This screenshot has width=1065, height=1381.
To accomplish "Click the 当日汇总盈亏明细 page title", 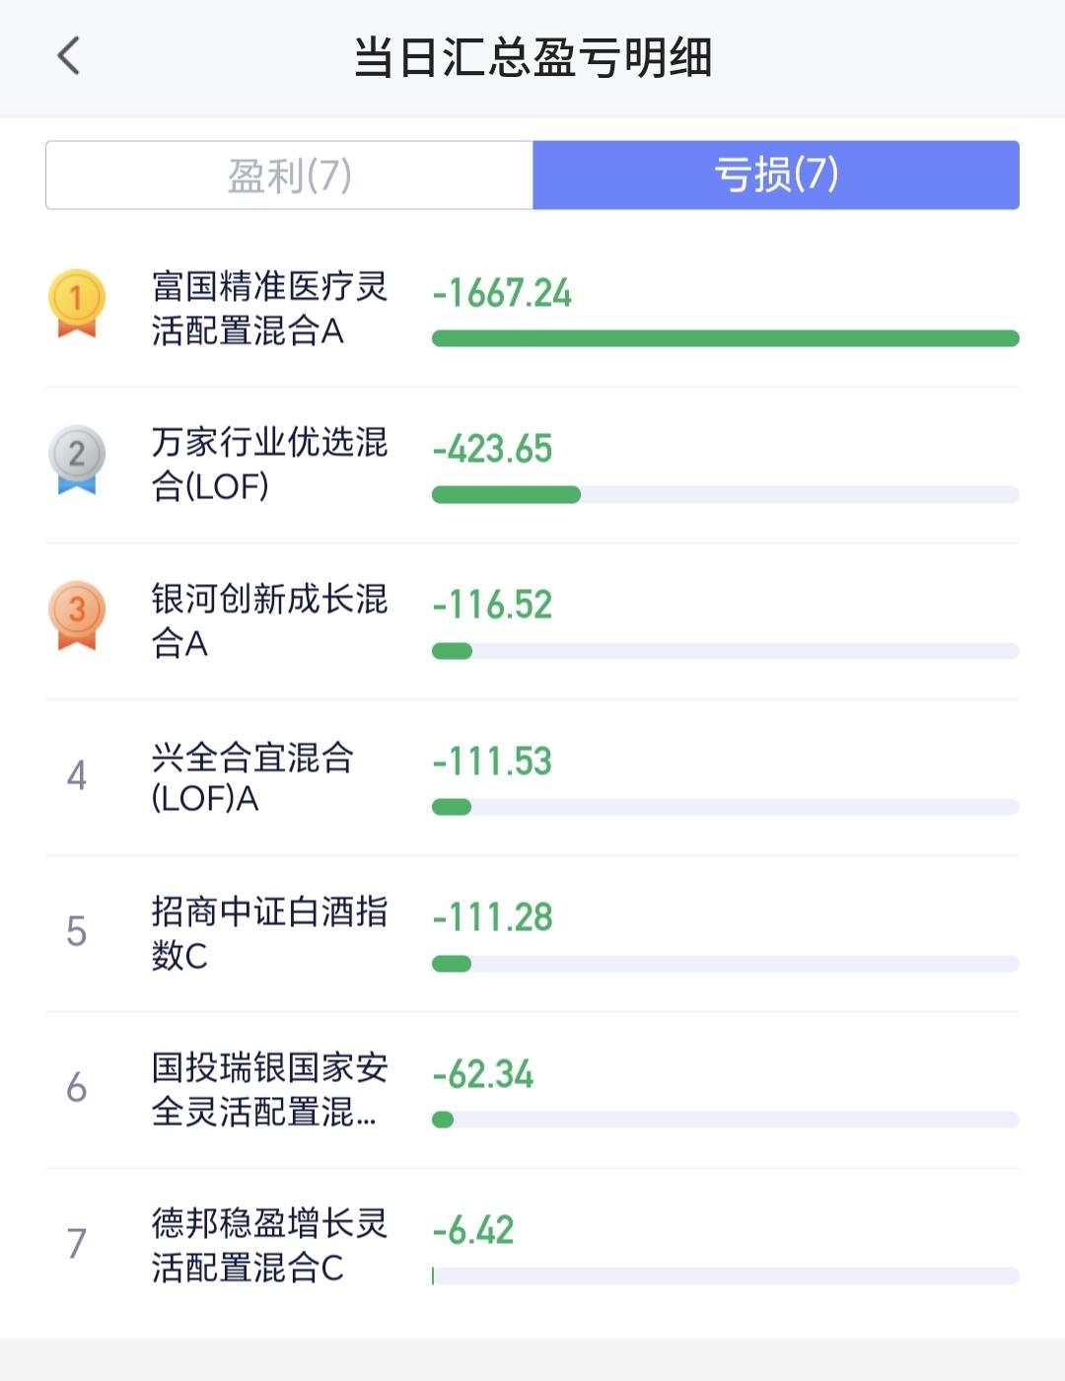I will click(x=532, y=57).
